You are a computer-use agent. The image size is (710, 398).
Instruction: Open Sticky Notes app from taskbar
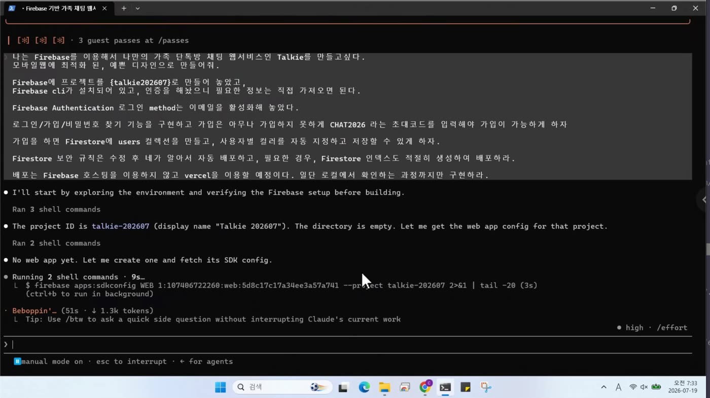point(466,387)
